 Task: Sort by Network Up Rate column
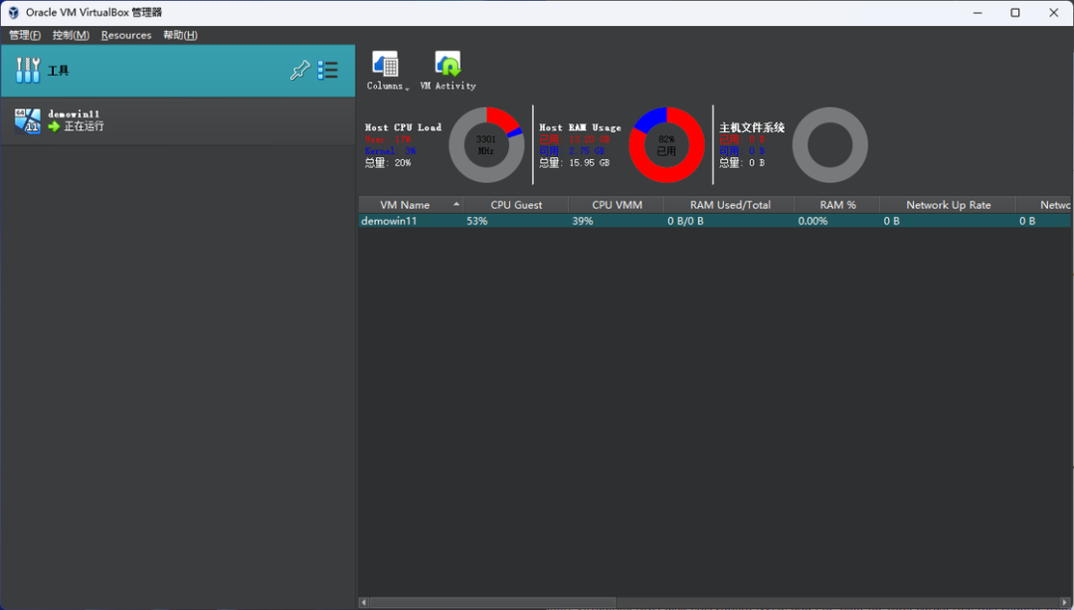coord(948,205)
